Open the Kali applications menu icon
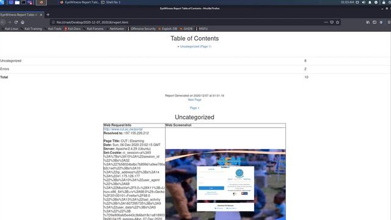391x220 pixels. (x=2, y=2)
